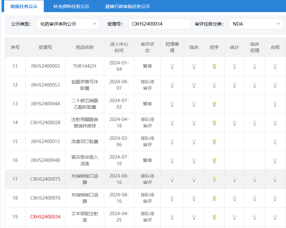Select date 2024-08-07 in row 12
This screenshot has height=228, width=286.
click(119, 85)
